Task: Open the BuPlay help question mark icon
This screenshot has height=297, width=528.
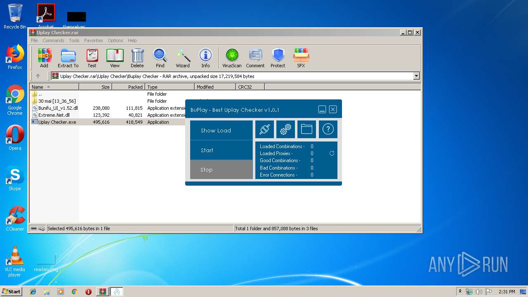Action: (328, 130)
